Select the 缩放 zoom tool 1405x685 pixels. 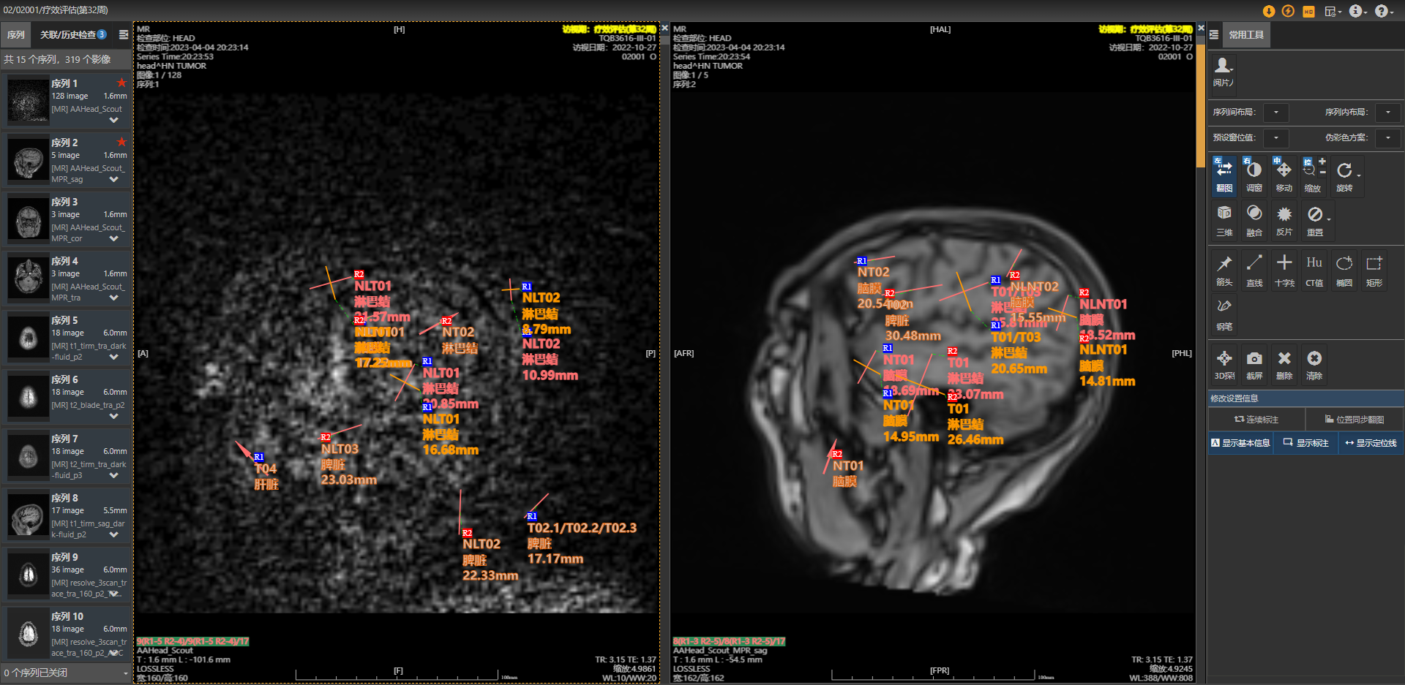1312,175
